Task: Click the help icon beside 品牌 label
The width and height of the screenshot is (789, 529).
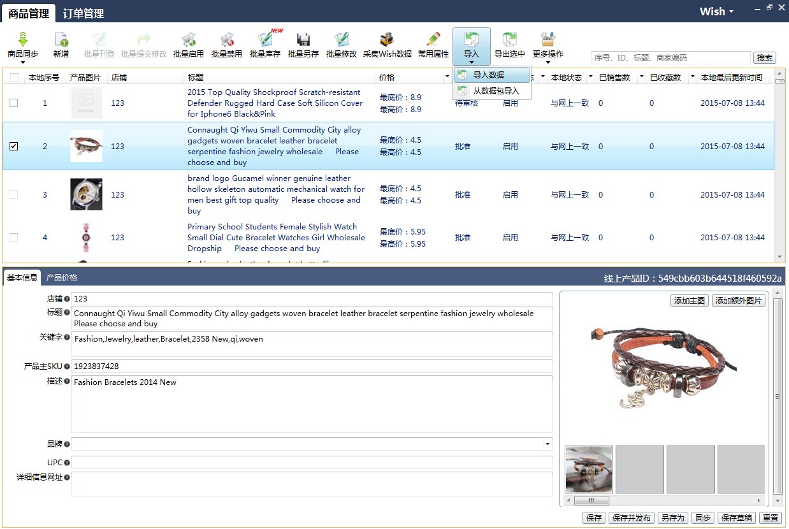Action: pos(67,444)
